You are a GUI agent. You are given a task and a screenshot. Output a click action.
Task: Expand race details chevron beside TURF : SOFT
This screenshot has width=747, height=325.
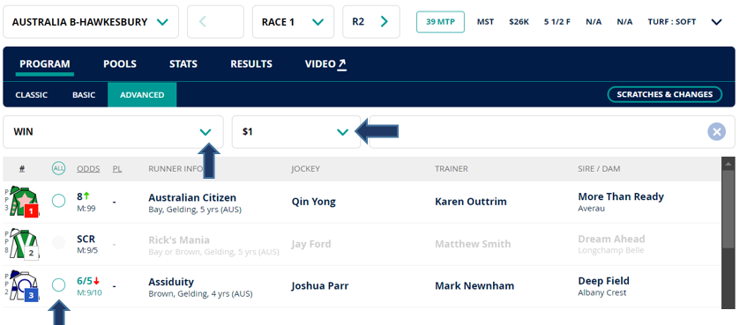(x=716, y=22)
